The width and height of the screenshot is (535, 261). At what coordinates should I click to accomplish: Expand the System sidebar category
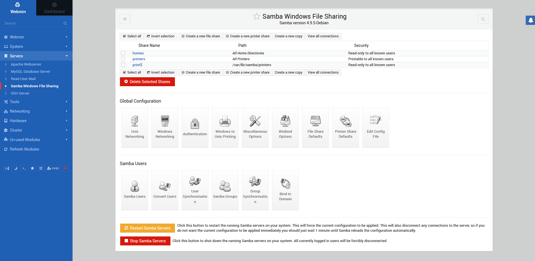36,47
